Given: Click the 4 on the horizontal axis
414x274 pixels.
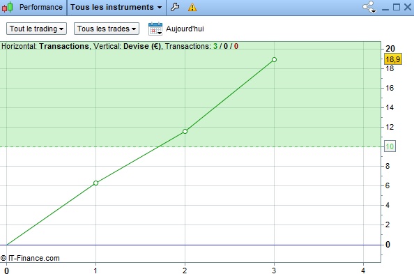Looking at the screenshot, I should pos(363,271).
